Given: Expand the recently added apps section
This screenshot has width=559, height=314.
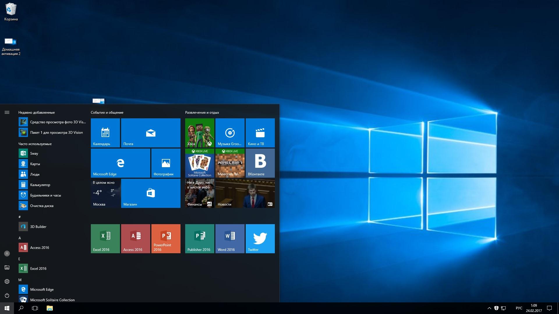Looking at the screenshot, I should (36, 112).
